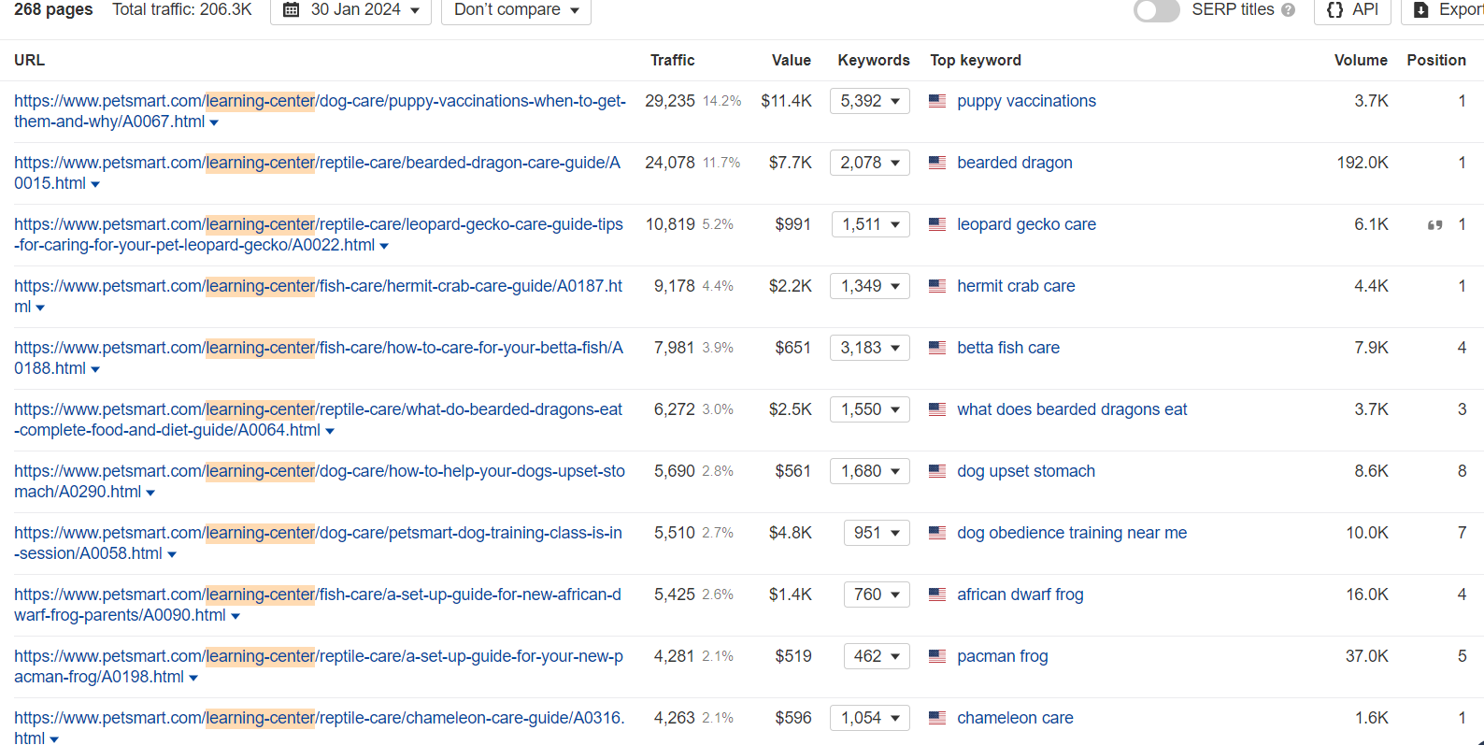Click US flag icon beside hermit crab care

click(x=937, y=286)
